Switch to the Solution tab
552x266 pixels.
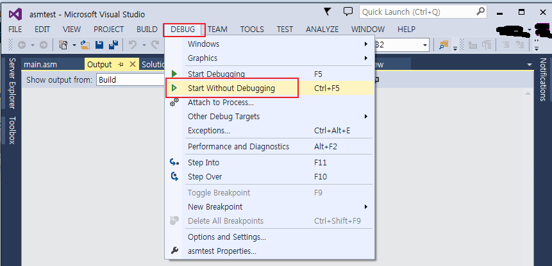pyautogui.click(x=153, y=64)
